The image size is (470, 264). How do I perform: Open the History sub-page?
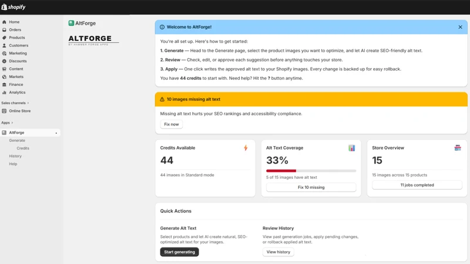click(x=15, y=156)
